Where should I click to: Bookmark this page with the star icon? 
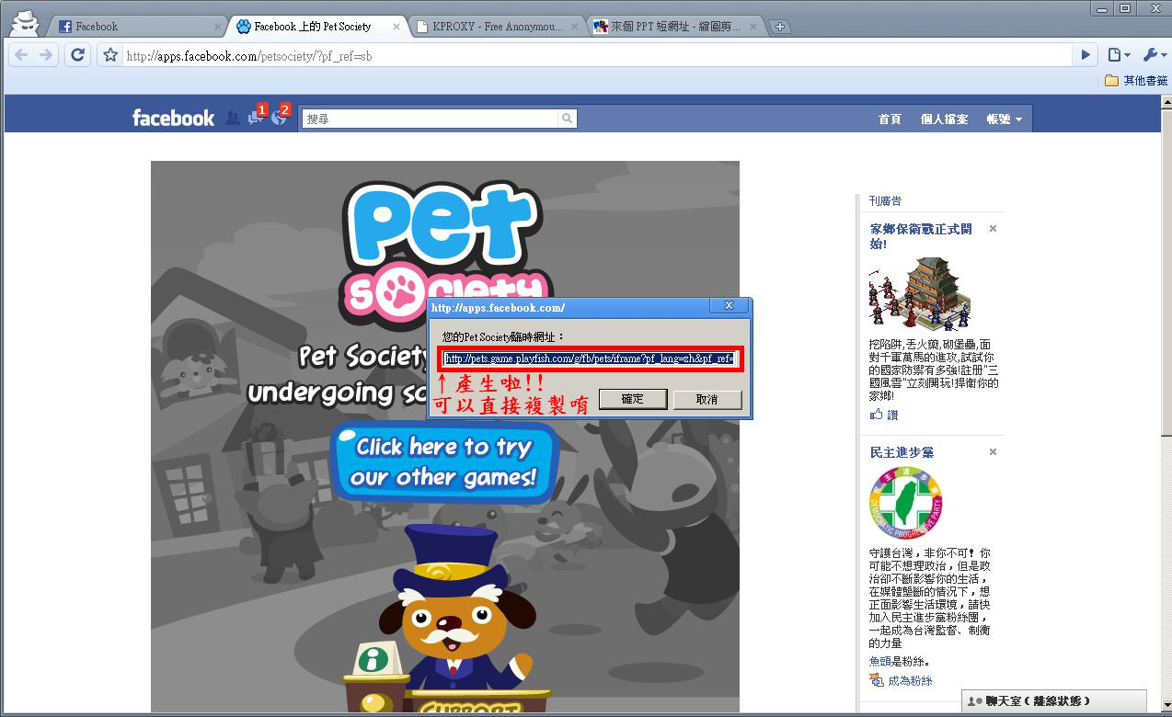tap(110, 55)
